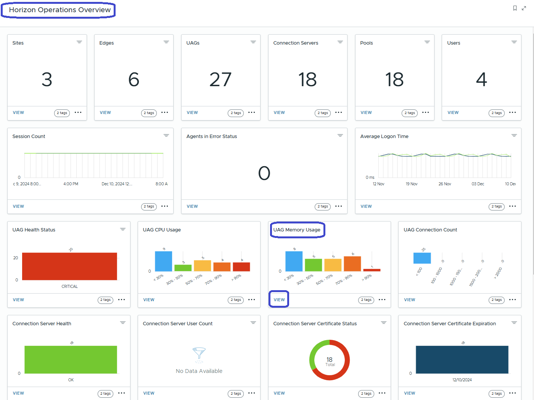Show 2 tags on Pools card
534x400 pixels.
pyautogui.click(x=410, y=113)
